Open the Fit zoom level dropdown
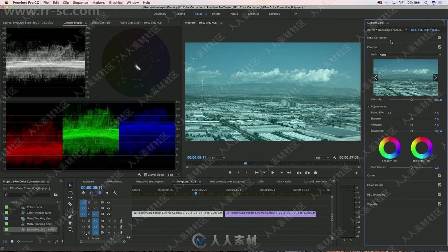 coord(218,157)
